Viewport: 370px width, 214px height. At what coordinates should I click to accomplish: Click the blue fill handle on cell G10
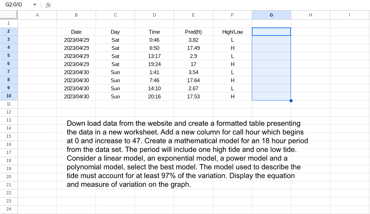(291, 100)
